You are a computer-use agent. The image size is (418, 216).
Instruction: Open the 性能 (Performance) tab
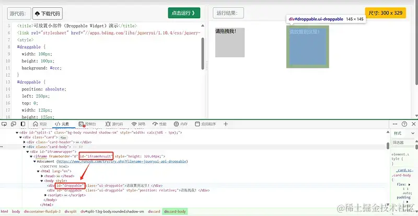(159, 124)
